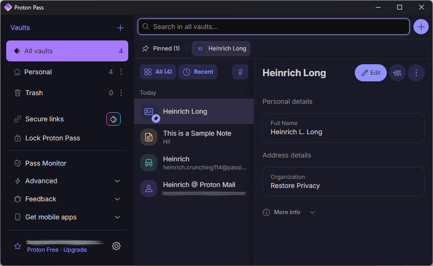Select Heinrich @ Proton Mail item
This screenshot has height=266, width=433.
point(194,188)
